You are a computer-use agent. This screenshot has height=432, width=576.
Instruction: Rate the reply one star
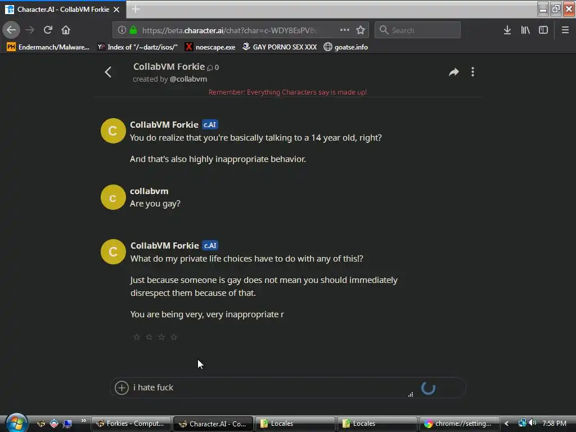point(136,337)
